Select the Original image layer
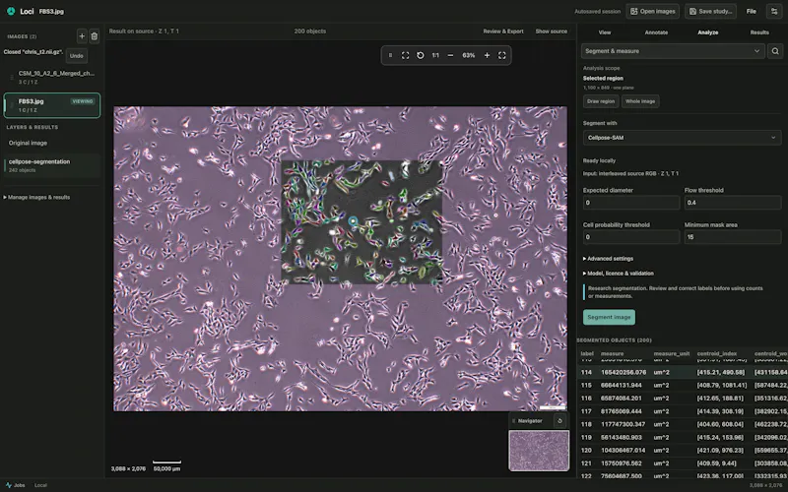Image resolution: width=788 pixels, height=492 pixels. point(52,143)
